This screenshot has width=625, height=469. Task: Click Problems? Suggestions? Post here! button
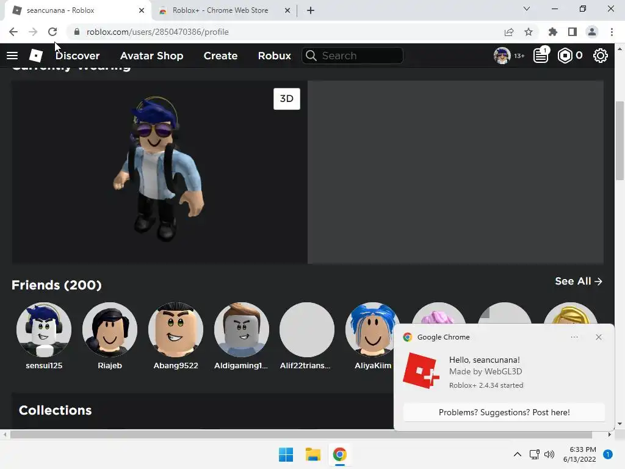point(504,412)
